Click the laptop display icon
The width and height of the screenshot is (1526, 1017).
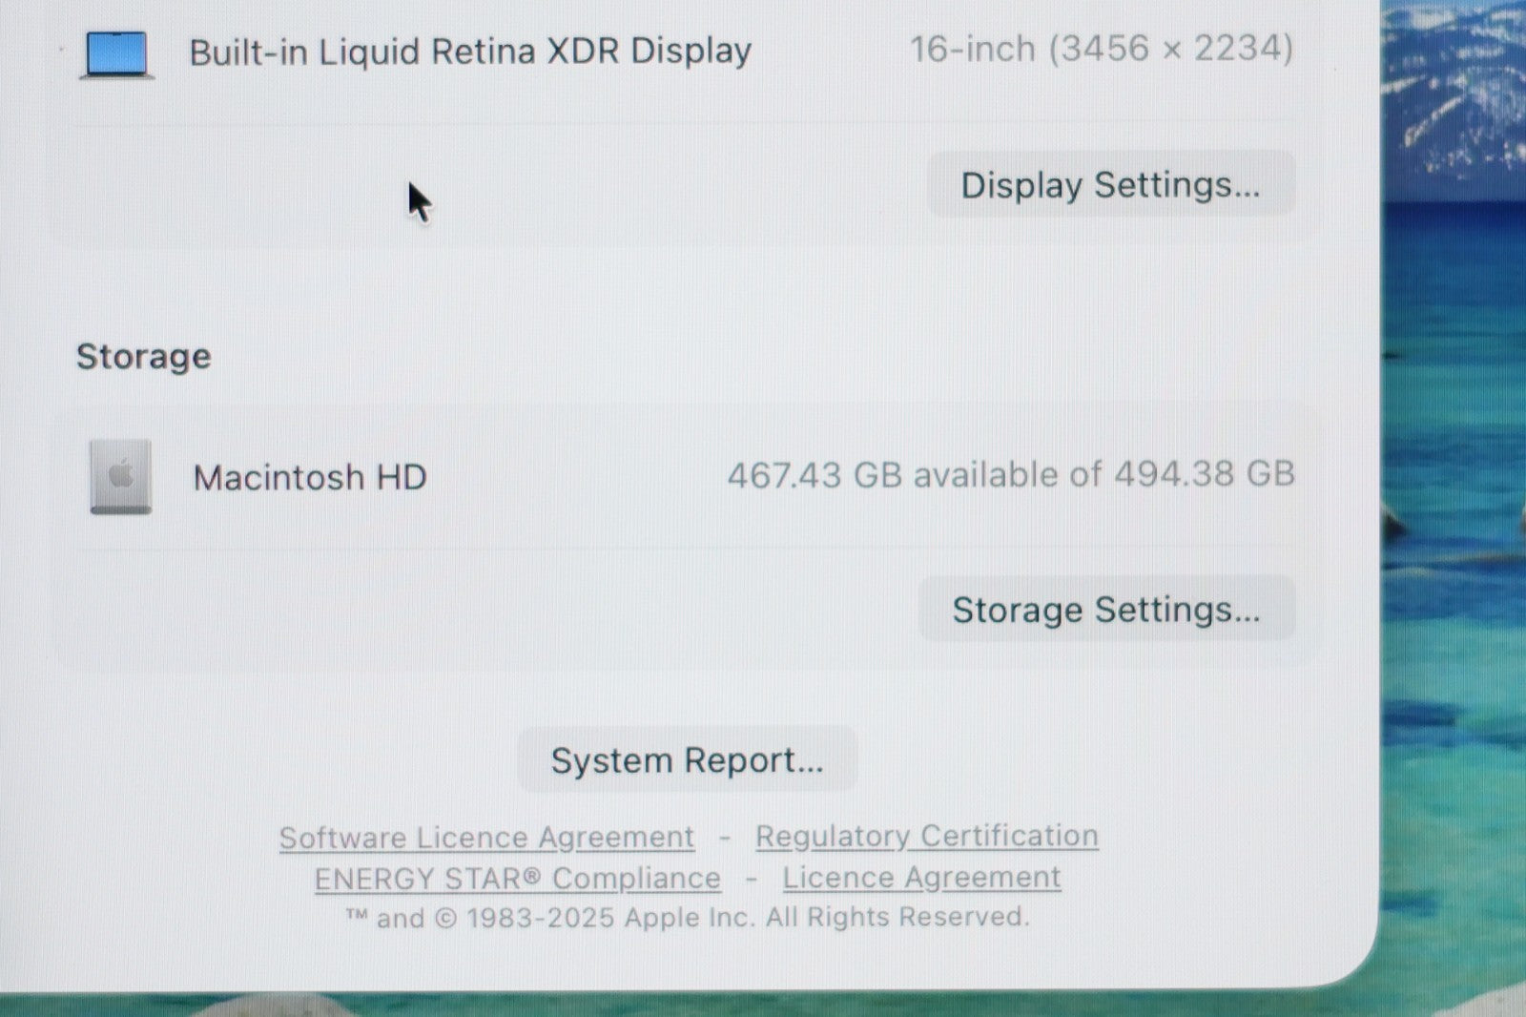[x=116, y=53]
